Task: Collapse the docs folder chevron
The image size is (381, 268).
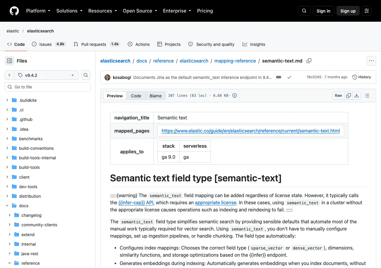Action: [7, 206]
